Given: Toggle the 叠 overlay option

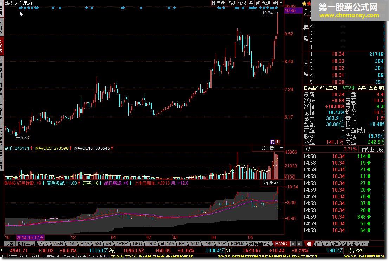Looking at the screenshot, I should [251, 3].
